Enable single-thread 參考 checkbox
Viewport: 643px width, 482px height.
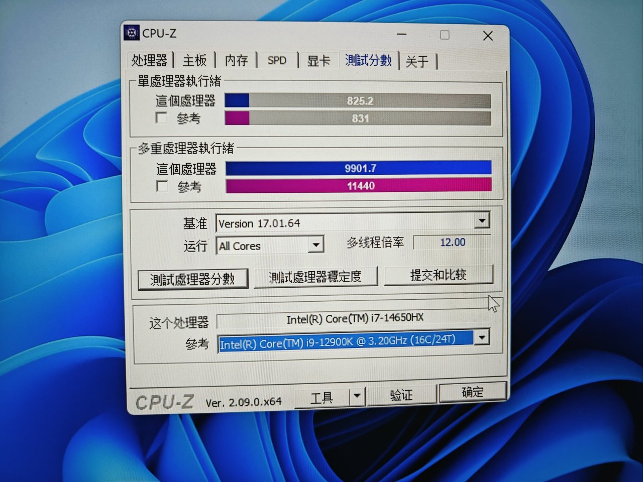click(162, 118)
